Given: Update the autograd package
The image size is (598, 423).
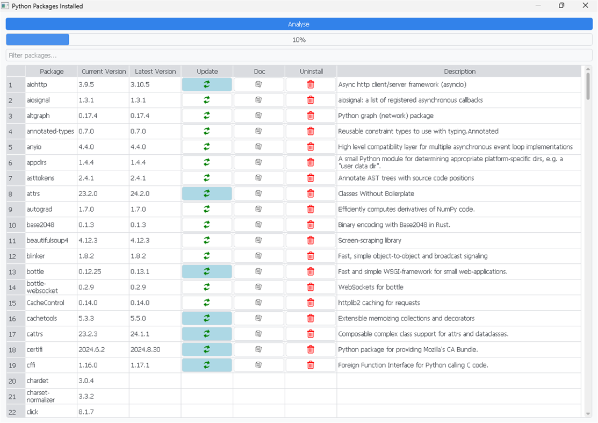Looking at the screenshot, I should [x=207, y=209].
